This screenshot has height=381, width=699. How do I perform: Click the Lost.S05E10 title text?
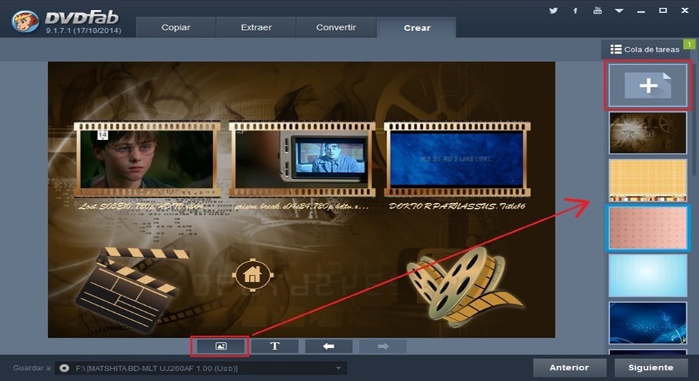pos(141,206)
